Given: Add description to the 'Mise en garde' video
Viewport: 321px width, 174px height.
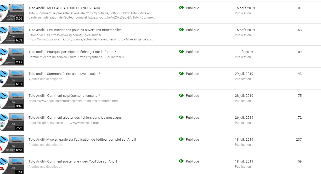Looking at the screenshot, I should [45, 145].
